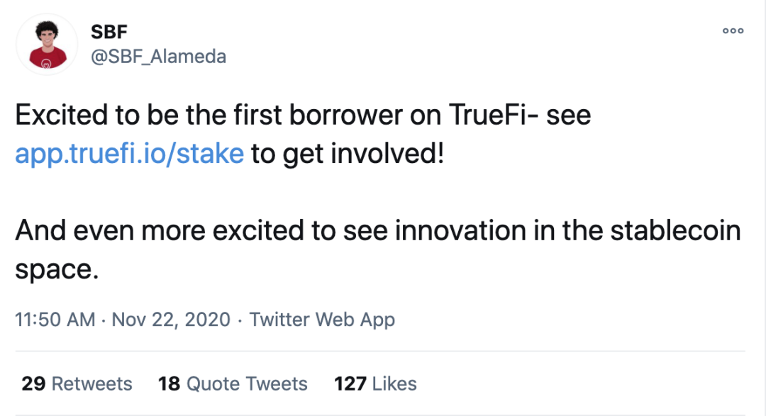Click the bold number 18
Viewport: 766px width, 416px height.
point(169,384)
